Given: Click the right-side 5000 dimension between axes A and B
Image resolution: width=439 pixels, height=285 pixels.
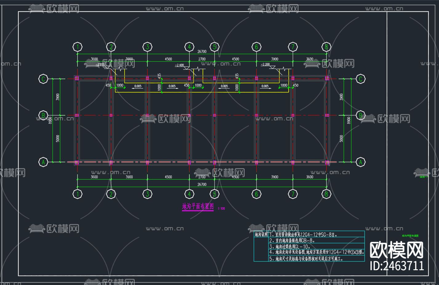Looking at the screenshot, I should pos(341,138).
